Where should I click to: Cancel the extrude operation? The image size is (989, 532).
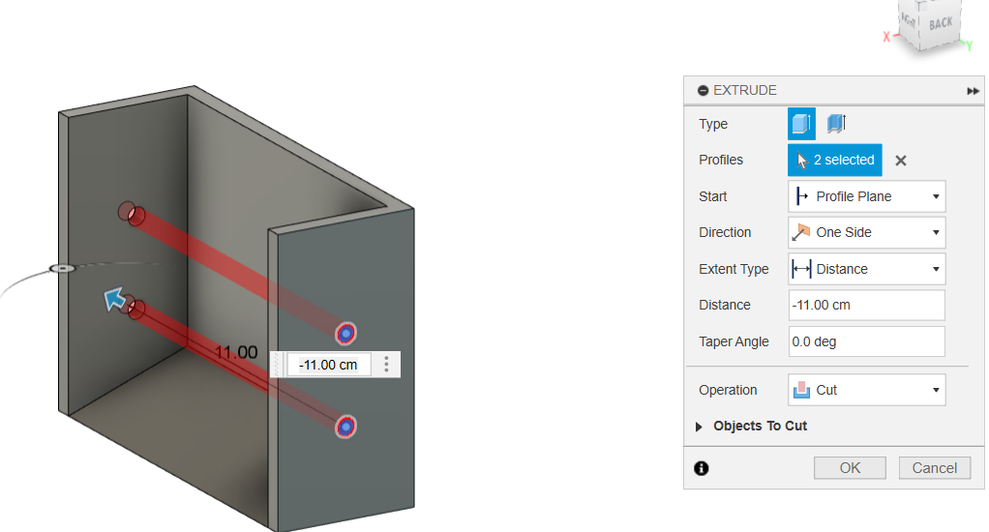[x=934, y=468]
